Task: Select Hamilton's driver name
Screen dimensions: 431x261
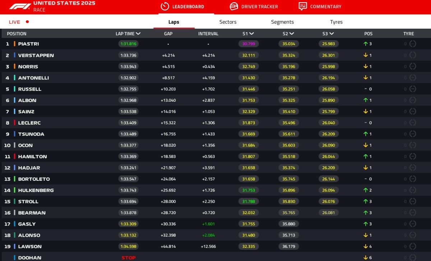Action: pyautogui.click(x=32, y=156)
